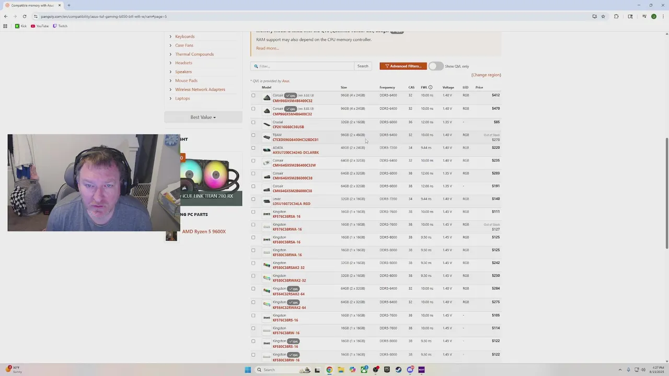This screenshot has width=669, height=376.
Task: Click the iCUE LINK TITAN 280 RX image
Action: (211, 178)
